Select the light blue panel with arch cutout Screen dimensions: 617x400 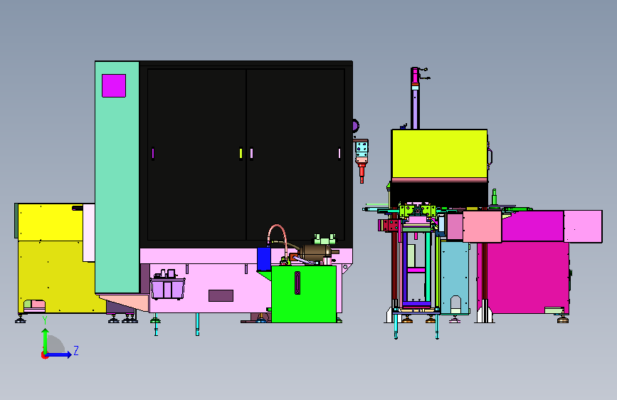pyautogui.click(x=455, y=278)
